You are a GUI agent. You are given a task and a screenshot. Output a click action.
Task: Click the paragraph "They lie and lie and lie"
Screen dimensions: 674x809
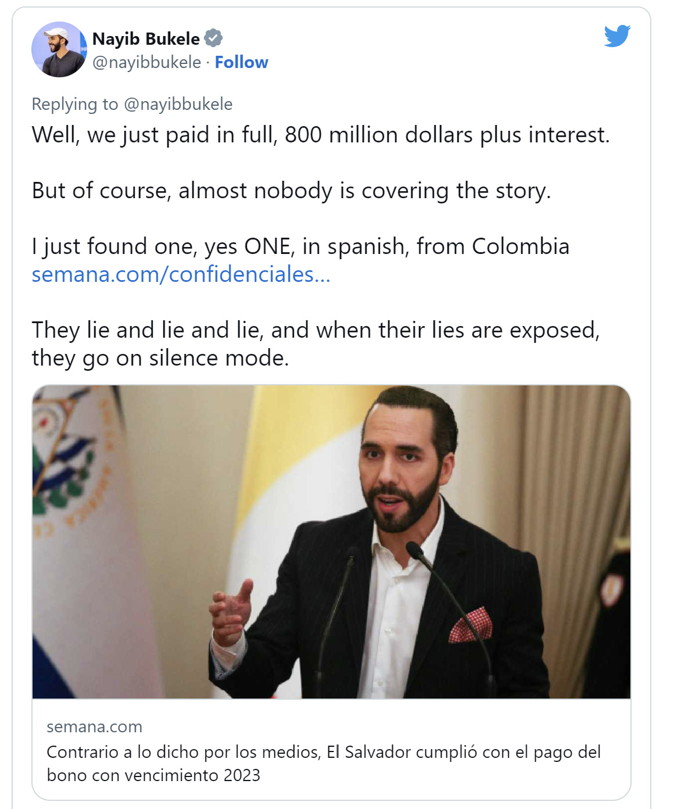point(316,343)
